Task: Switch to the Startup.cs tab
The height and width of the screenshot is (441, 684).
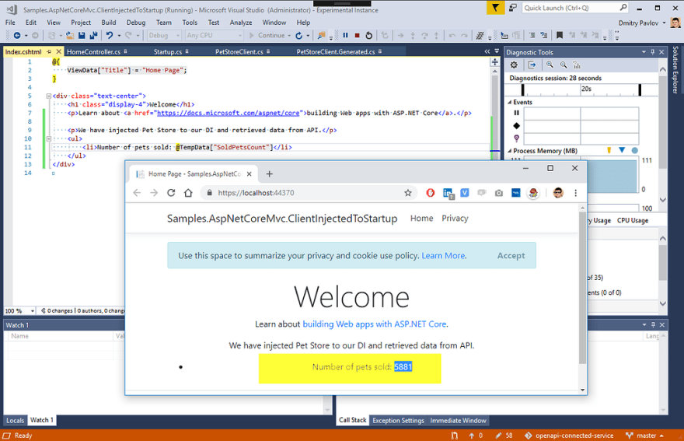Action: 171,51
